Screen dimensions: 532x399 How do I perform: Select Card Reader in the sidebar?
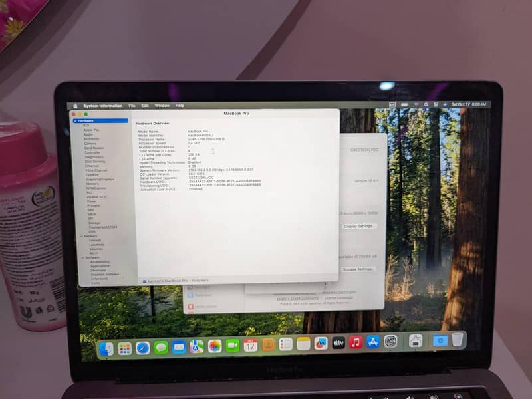click(94, 148)
